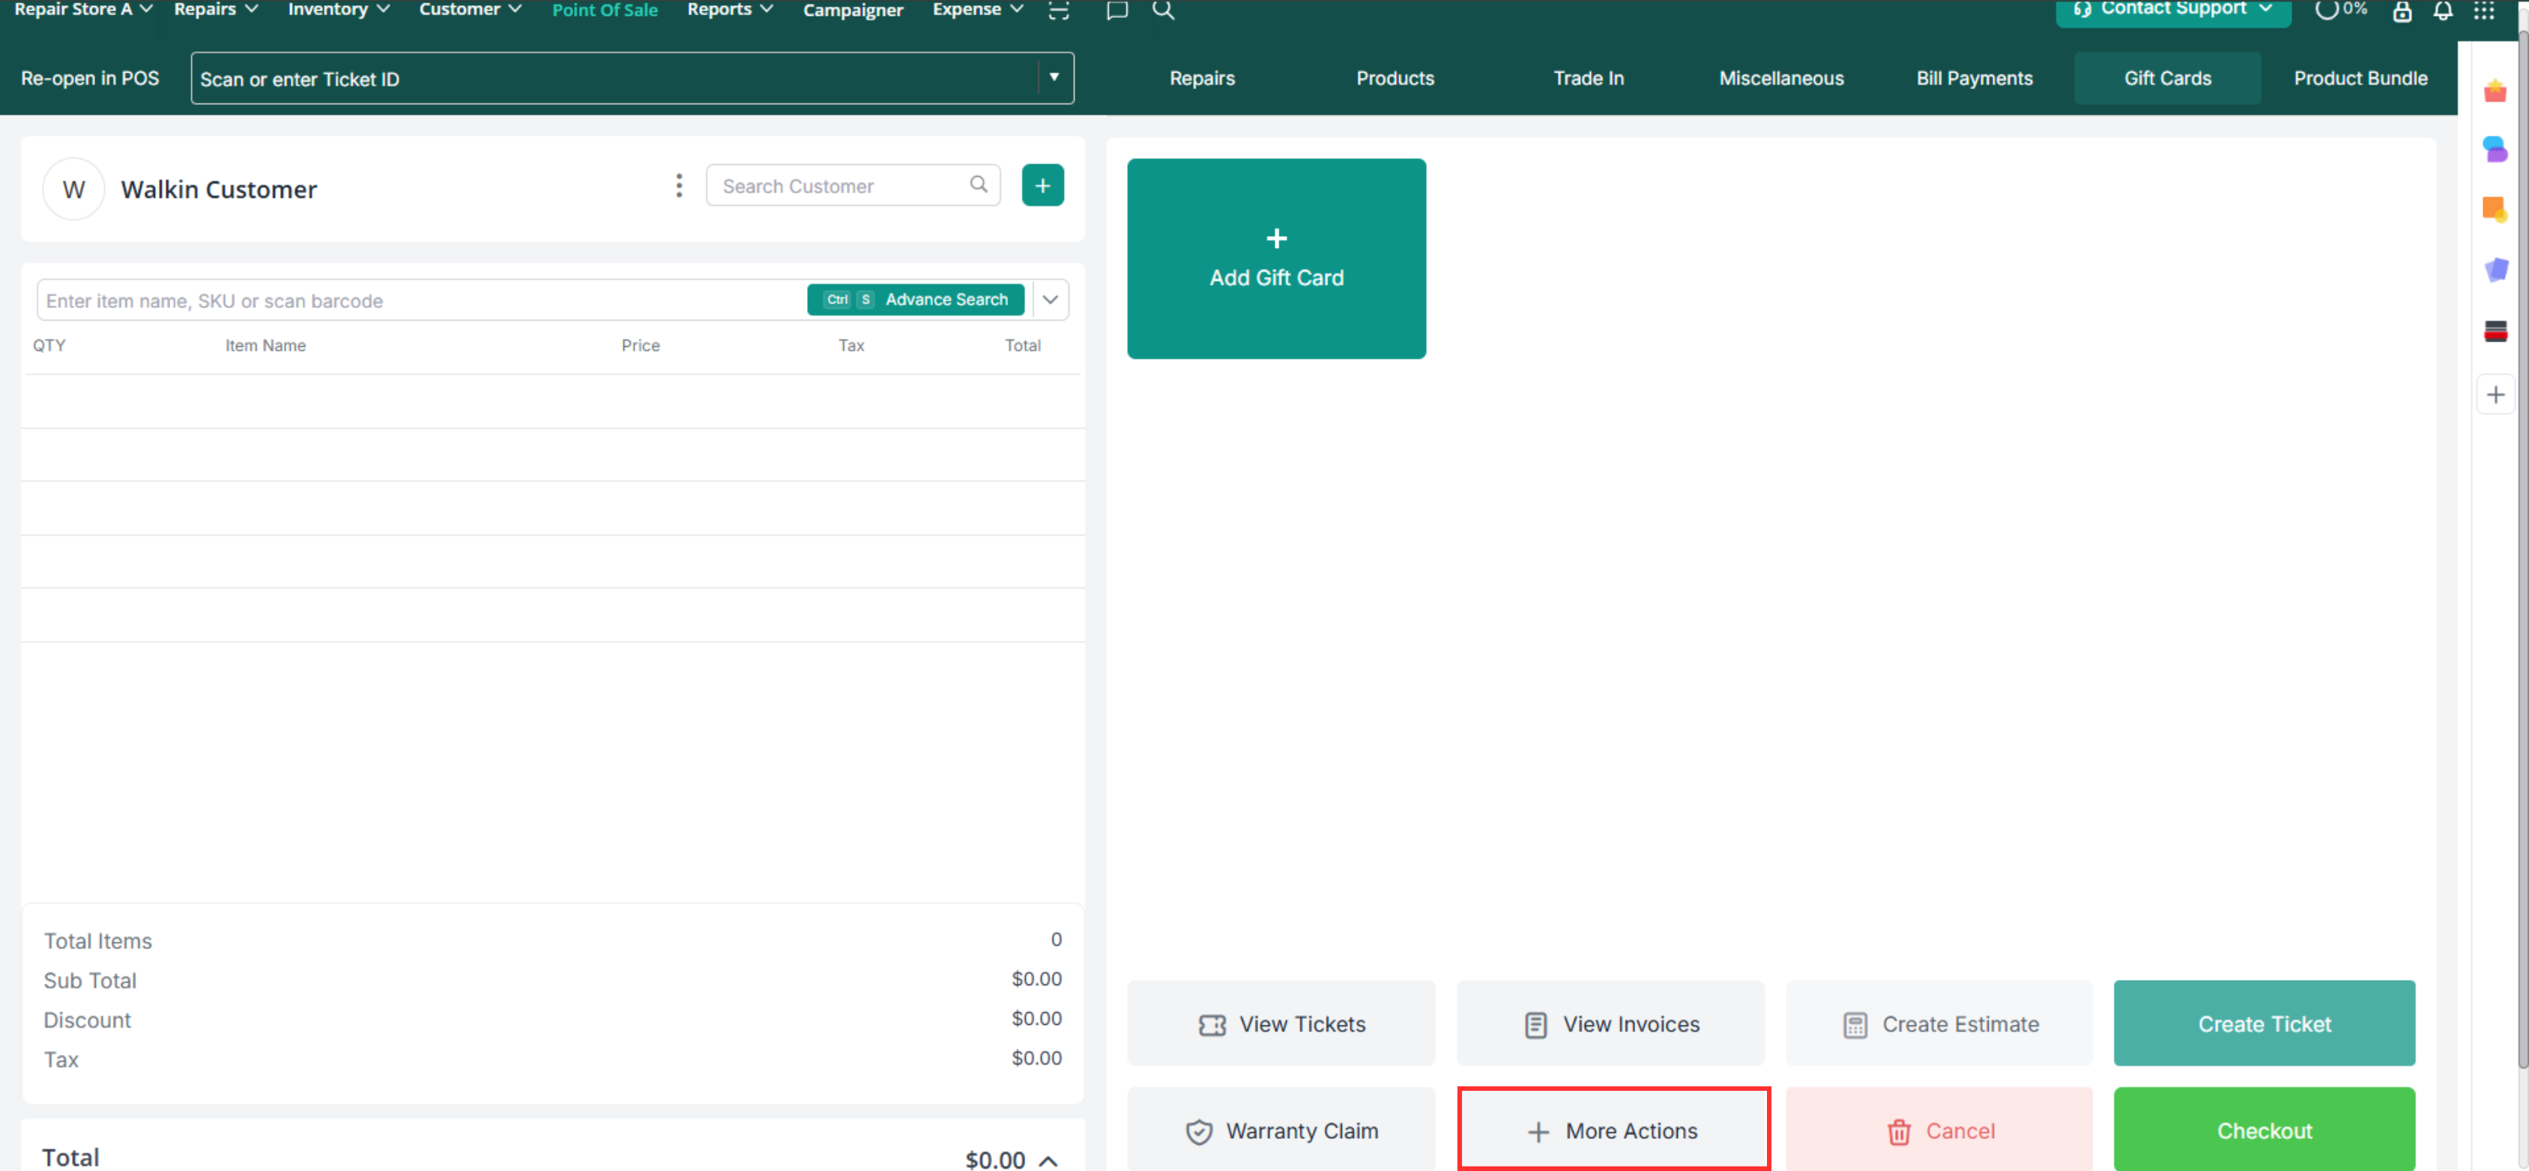Switch to the Miscellaneous tab
Viewport: 2529px width, 1171px height.
tap(1780, 78)
